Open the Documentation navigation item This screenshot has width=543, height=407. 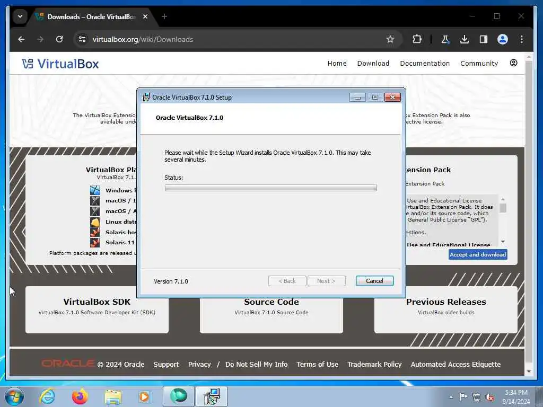[425, 64]
